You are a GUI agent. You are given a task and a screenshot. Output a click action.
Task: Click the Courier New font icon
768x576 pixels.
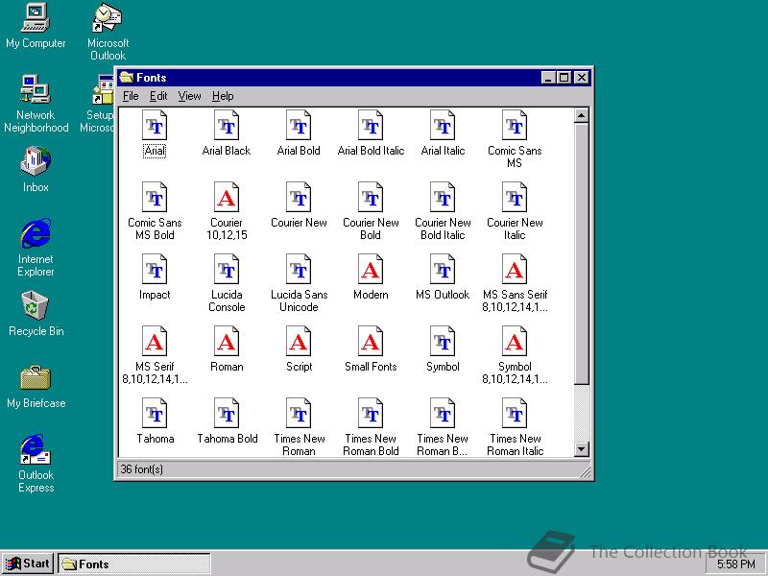tap(299, 198)
